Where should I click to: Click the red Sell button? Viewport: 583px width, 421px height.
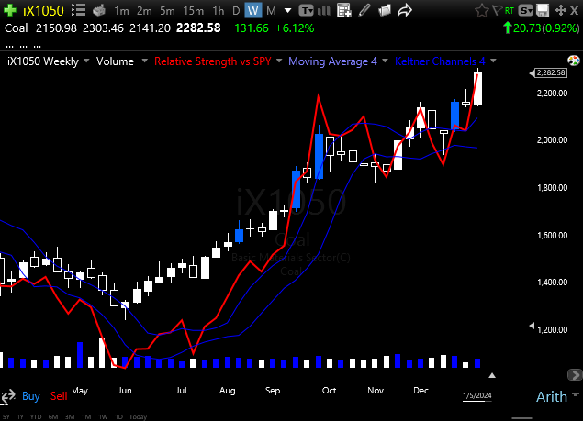tap(59, 396)
